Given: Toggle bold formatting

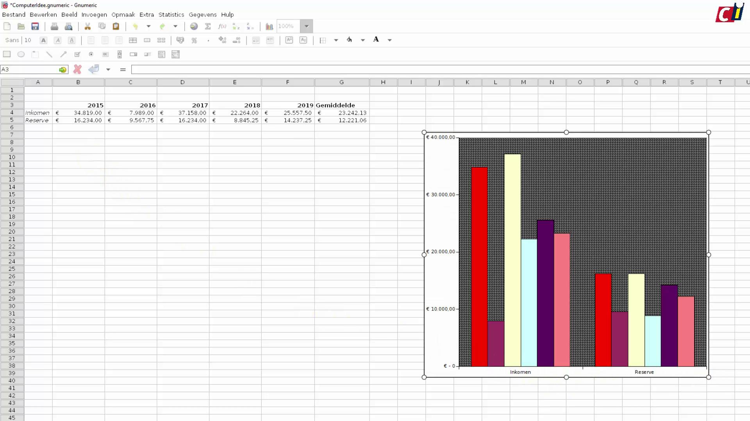Looking at the screenshot, I should click(43, 40).
